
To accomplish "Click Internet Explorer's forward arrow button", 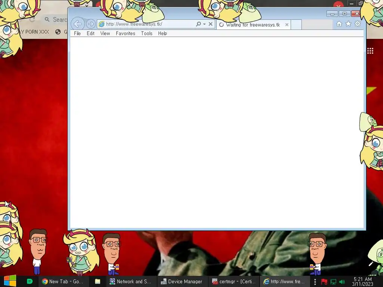I will tap(91, 24).
